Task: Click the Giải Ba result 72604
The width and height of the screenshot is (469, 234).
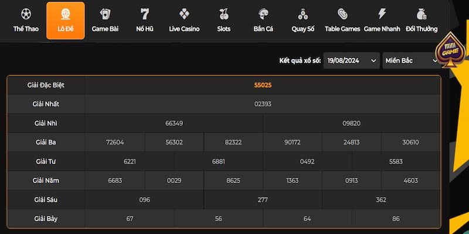Action: (115, 142)
